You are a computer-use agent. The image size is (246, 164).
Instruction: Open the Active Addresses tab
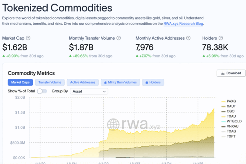tap(82, 82)
